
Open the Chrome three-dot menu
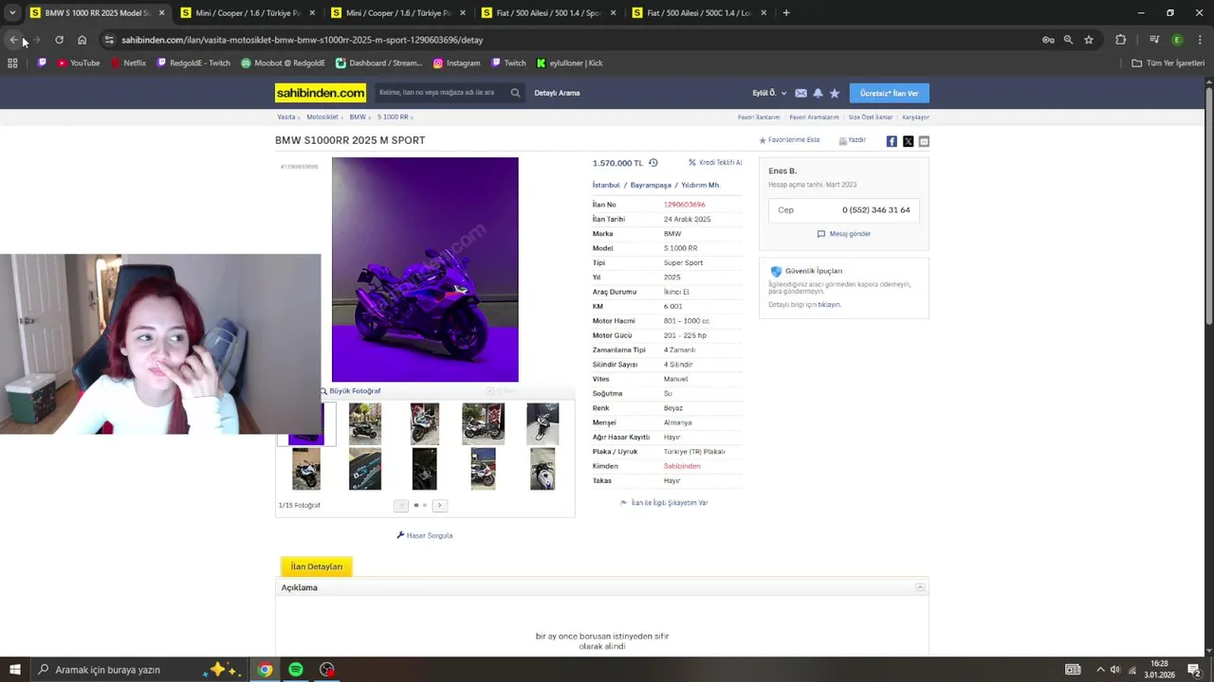pyautogui.click(x=1200, y=40)
